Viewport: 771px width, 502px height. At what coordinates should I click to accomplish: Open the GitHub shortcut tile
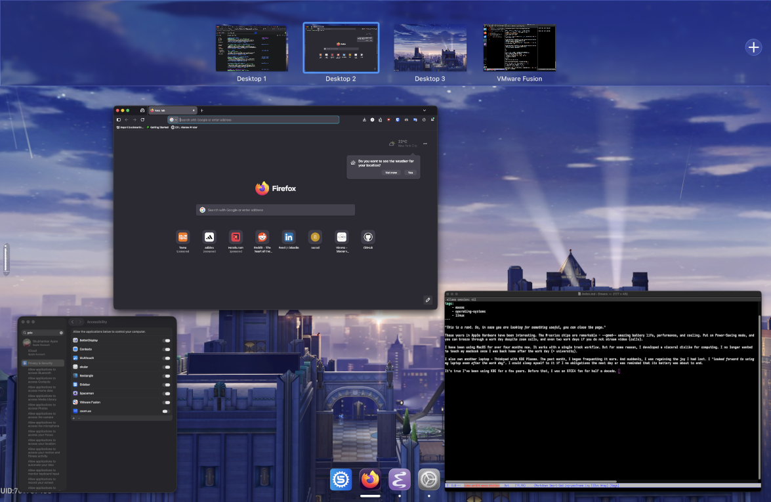(x=368, y=238)
